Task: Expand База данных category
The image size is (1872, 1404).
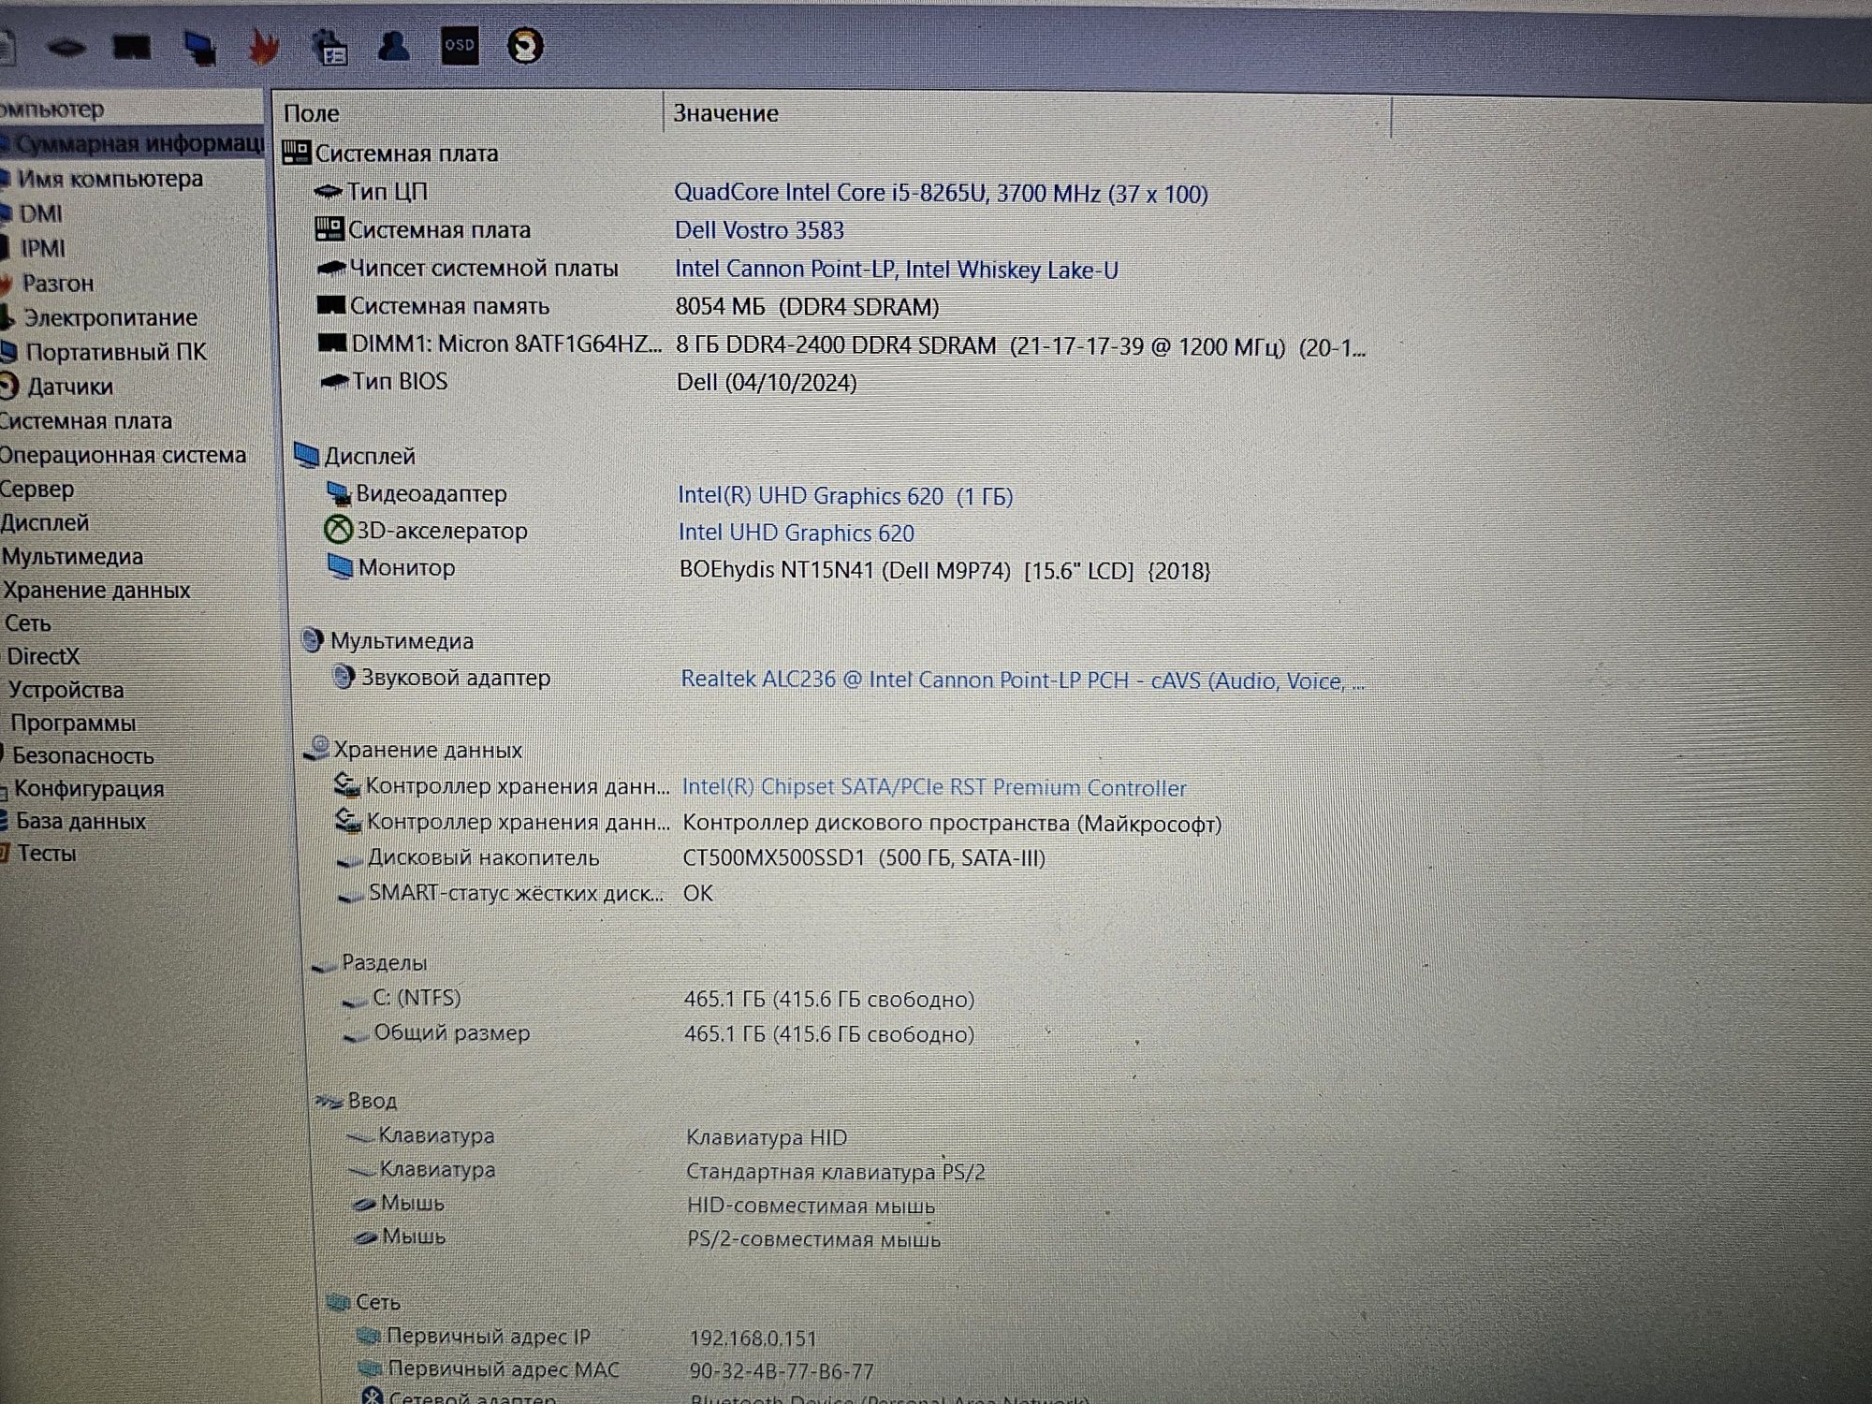Action: 80,822
